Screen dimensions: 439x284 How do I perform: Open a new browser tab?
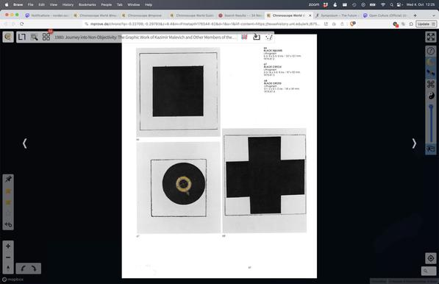coord(415,15)
